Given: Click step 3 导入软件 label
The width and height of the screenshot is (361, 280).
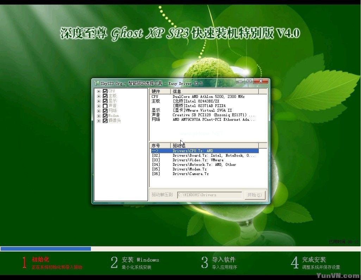Looking at the screenshot, I should click(x=224, y=260).
